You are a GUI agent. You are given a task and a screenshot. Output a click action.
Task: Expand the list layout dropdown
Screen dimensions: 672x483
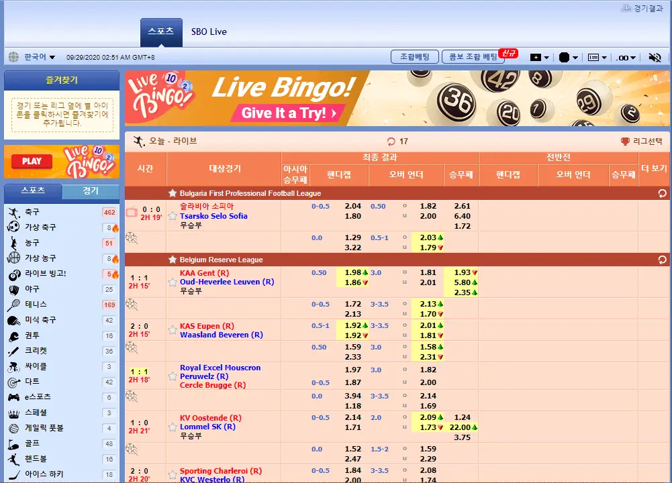(597, 58)
